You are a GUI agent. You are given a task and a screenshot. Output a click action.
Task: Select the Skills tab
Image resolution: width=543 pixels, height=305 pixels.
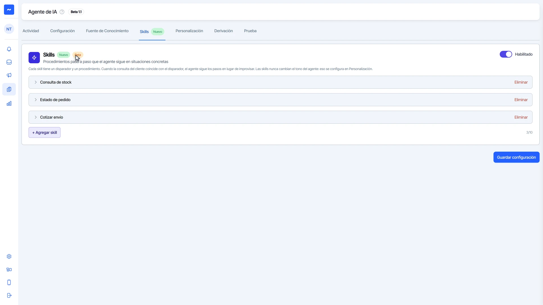152,32
